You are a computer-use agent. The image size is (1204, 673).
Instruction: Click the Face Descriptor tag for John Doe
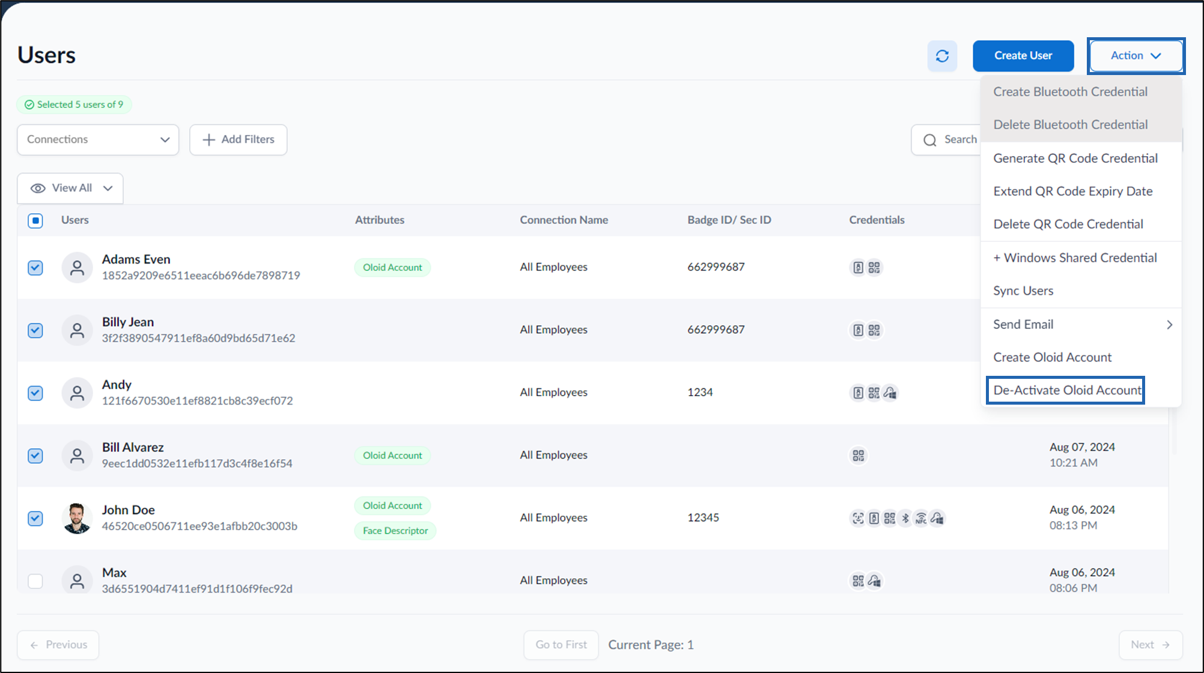tap(395, 531)
